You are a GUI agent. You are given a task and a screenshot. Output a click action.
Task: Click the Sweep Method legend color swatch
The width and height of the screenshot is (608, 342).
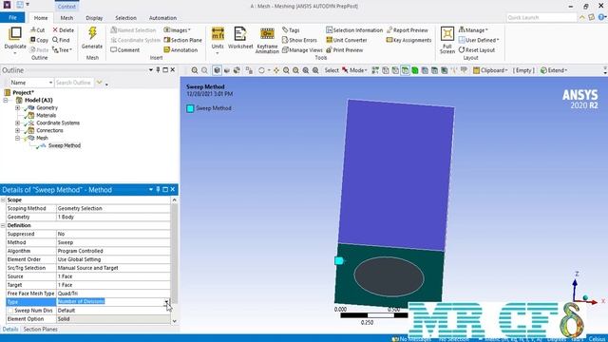pyautogui.click(x=190, y=108)
